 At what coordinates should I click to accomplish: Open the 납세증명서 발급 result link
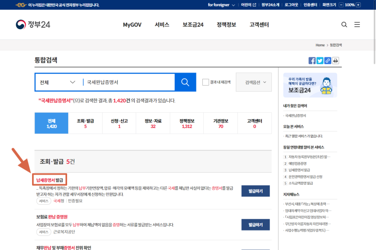[50, 180]
